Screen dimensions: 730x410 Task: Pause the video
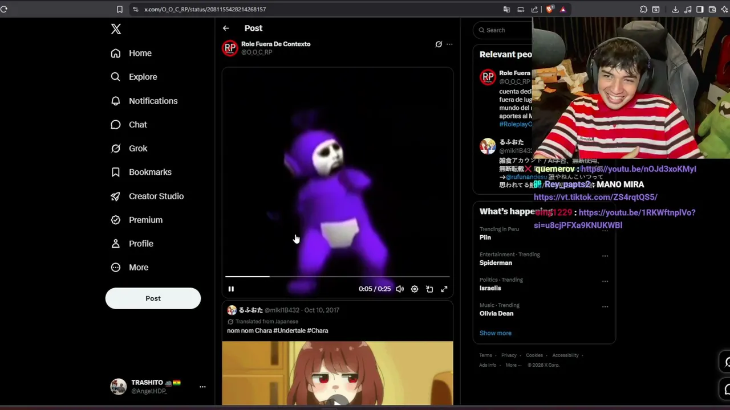(x=231, y=289)
